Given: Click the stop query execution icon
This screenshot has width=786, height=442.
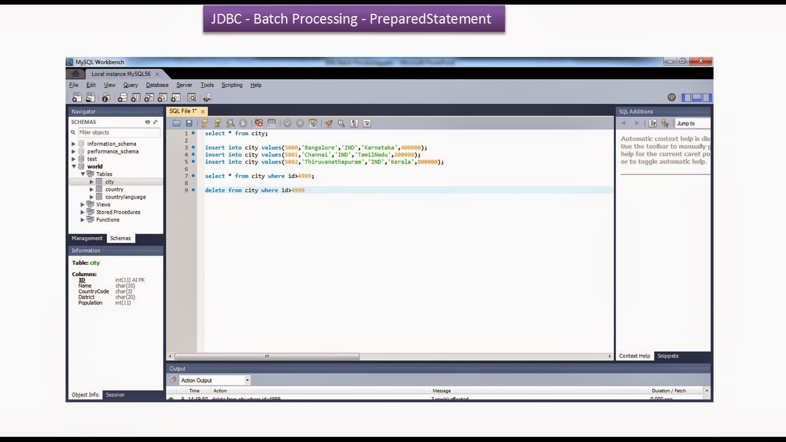Looking at the screenshot, I should click(x=243, y=123).
